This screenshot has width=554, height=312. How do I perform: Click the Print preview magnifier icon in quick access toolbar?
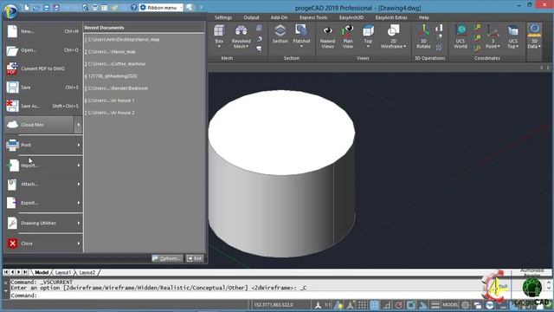[86, 7]
